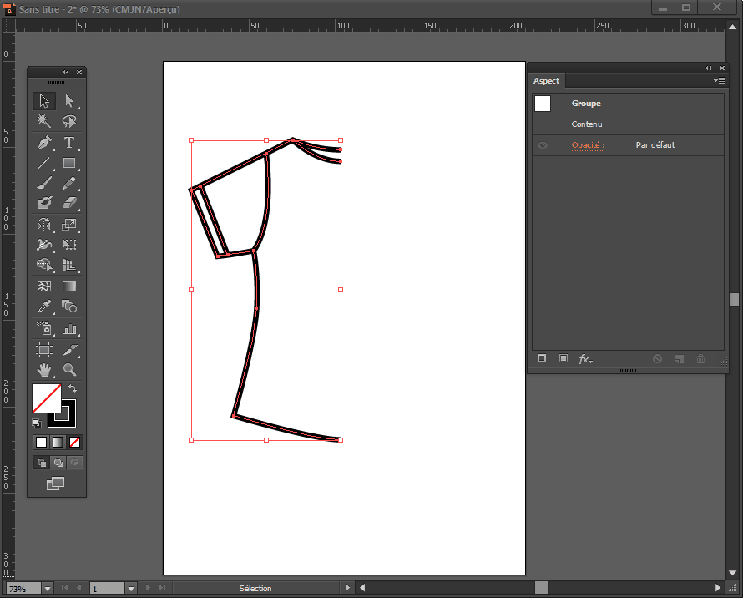Select the Shape Builder tool
The image size is (743, 598).
44,265
